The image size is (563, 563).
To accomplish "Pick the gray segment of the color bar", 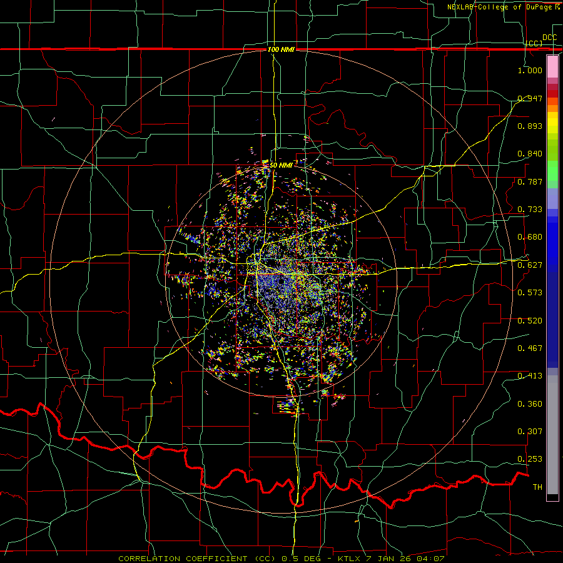I will click(552, 435).
